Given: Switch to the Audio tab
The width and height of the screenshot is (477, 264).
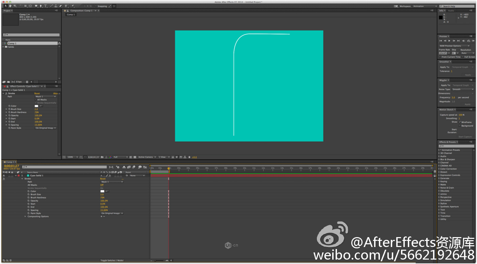Looking at the screenshot, I should coord(451,11).
